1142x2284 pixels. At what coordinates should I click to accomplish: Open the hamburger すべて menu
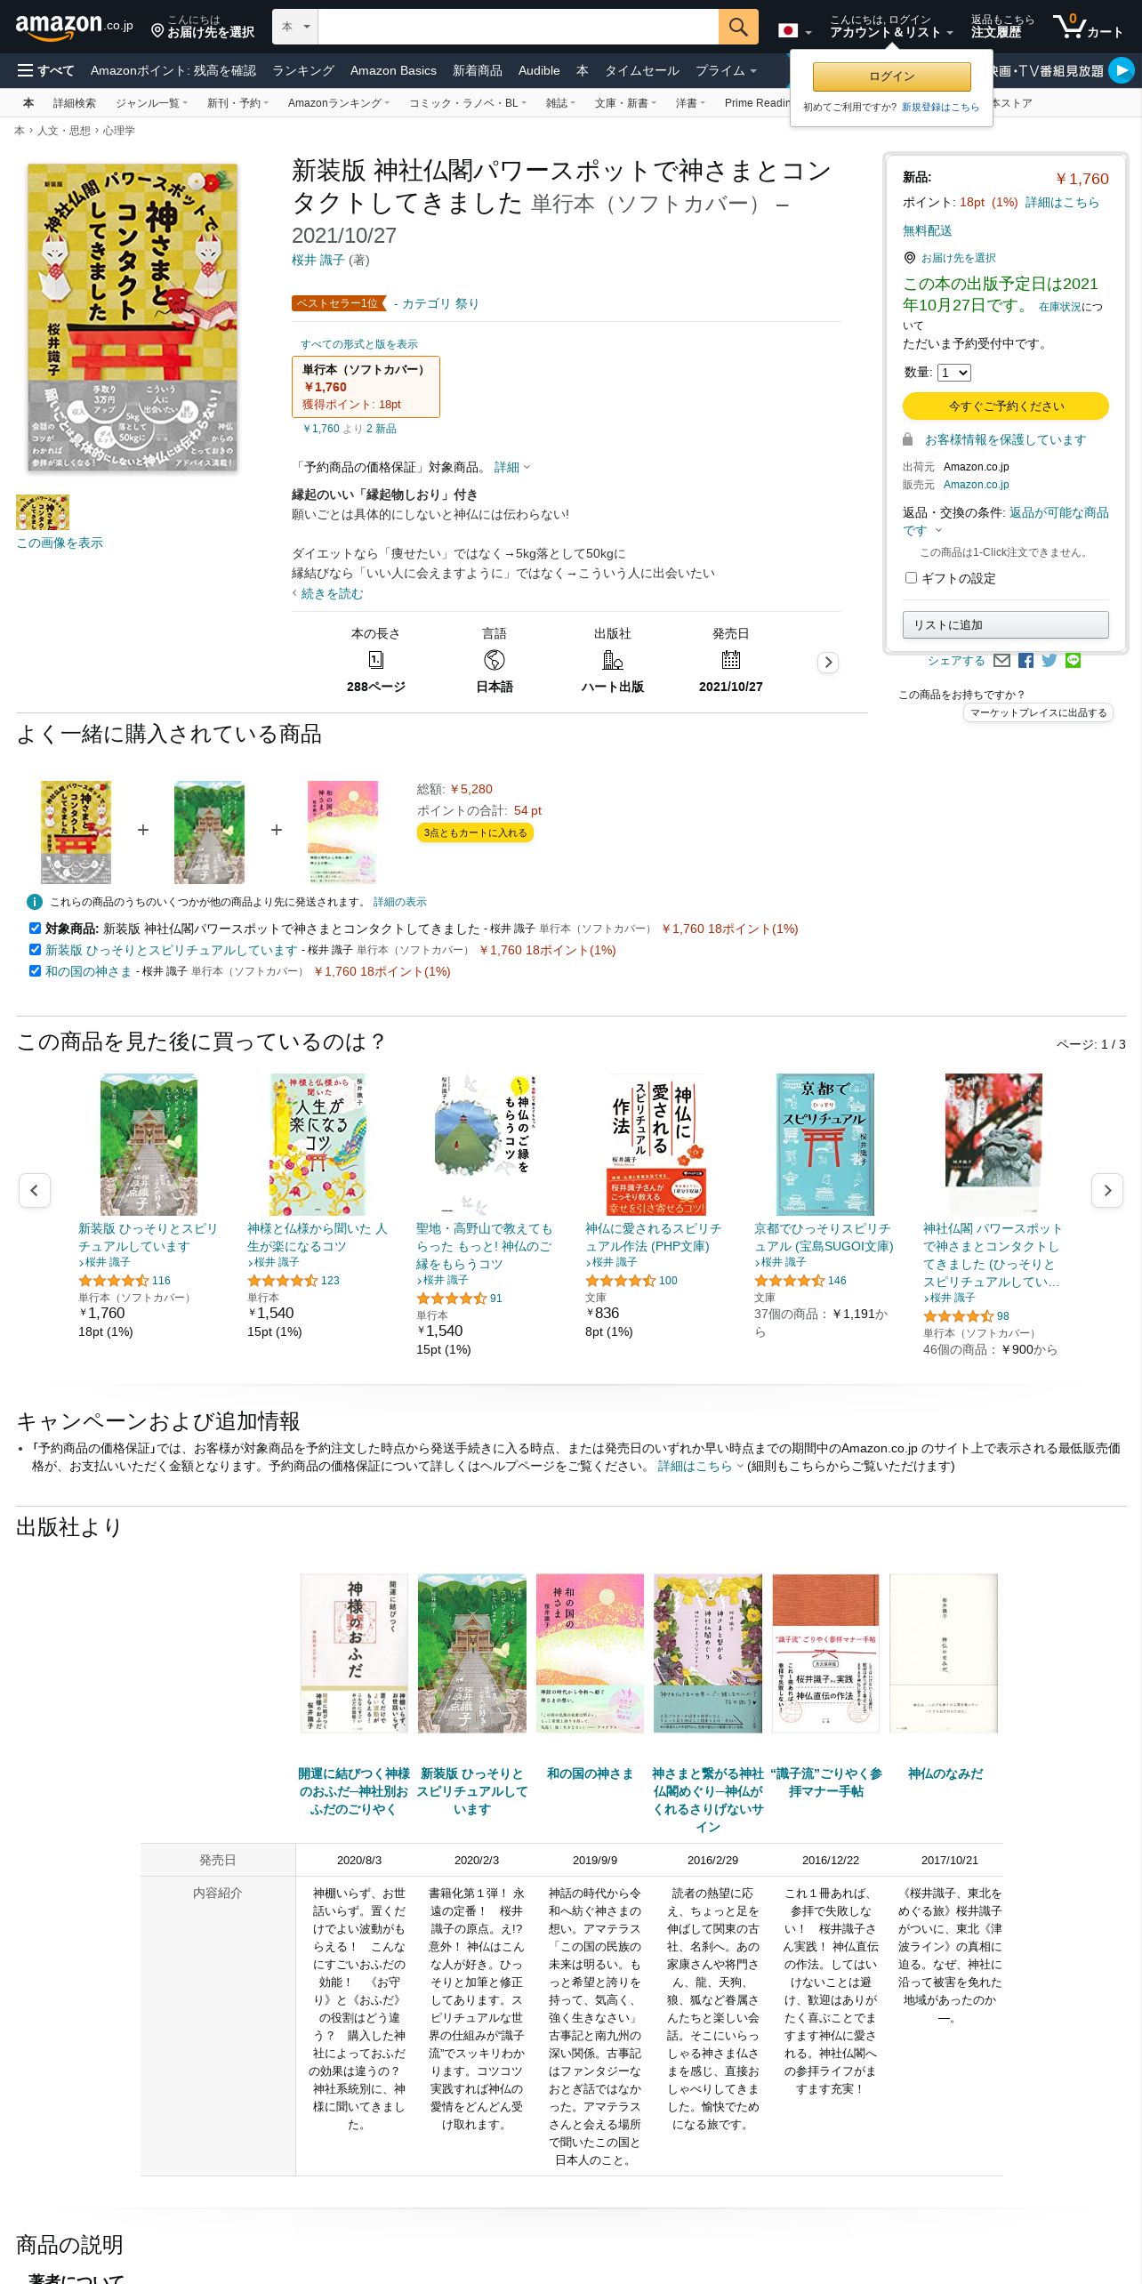(46, 70)
